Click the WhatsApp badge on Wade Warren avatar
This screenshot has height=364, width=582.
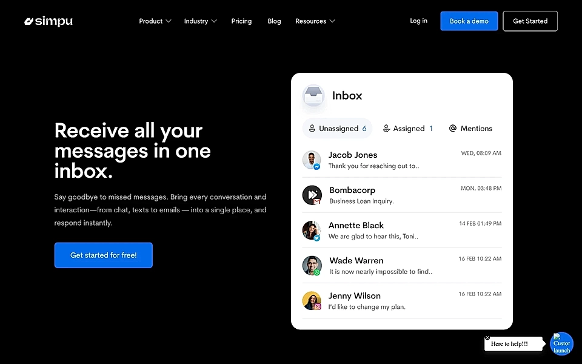pos(318,271)
